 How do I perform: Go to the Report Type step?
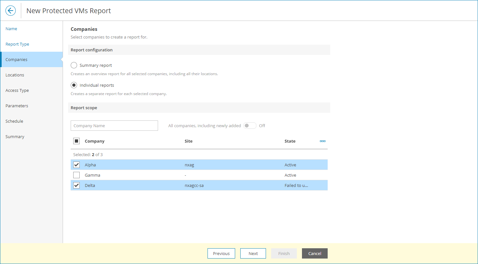[17, 44]
